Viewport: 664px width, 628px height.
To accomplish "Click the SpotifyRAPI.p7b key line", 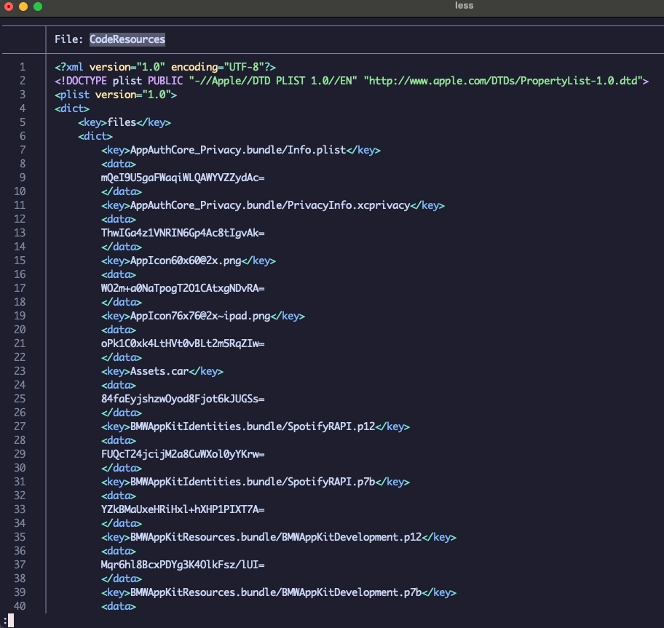I will (256, 482).
